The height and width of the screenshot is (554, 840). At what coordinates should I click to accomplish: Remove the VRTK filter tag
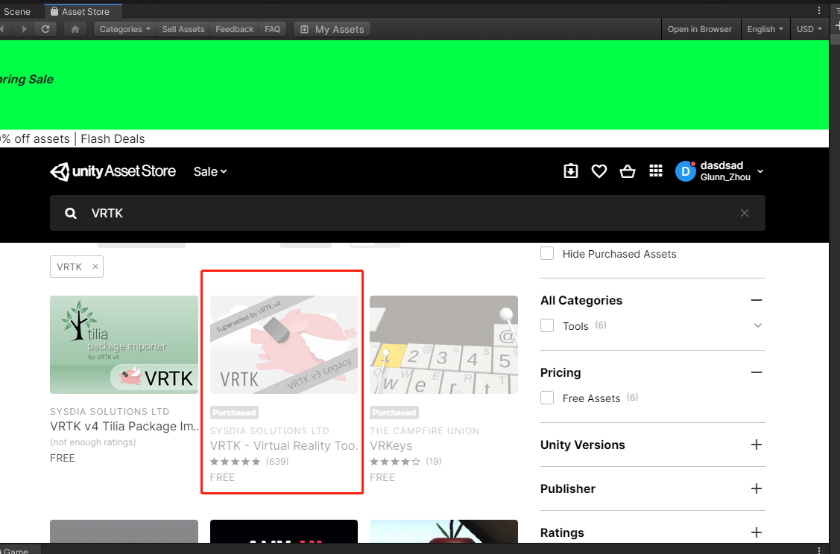pyautogui.click(x=95, y=267)
